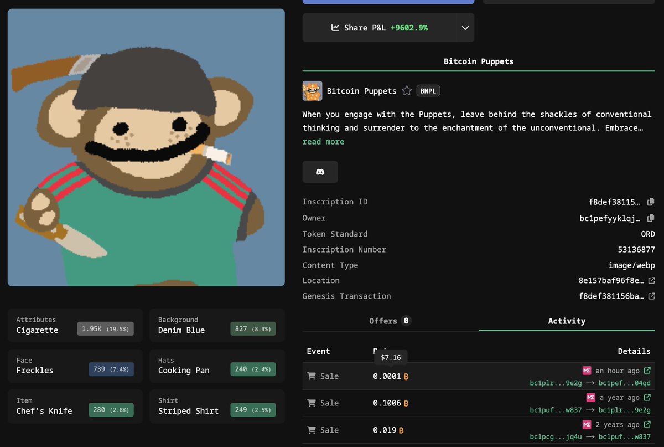This screenshot has width=664, height=447.
Task: Open the Bitcoin Puppets collection name link
Action: click(x=361, y=91)
